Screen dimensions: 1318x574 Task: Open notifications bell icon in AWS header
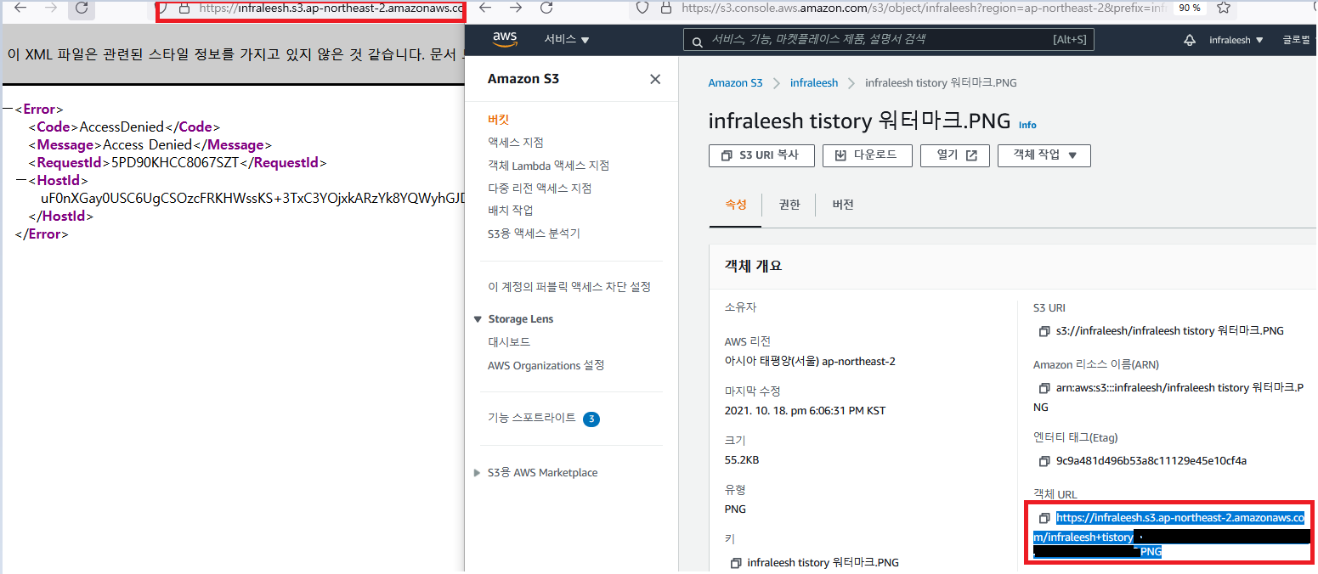coord(1190,40)
